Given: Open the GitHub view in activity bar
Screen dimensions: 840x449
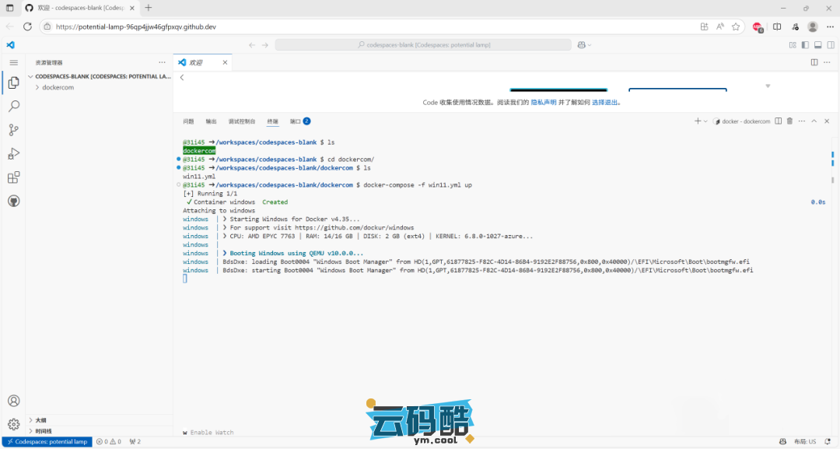Looking at the screenshot, I should point(13,201).
